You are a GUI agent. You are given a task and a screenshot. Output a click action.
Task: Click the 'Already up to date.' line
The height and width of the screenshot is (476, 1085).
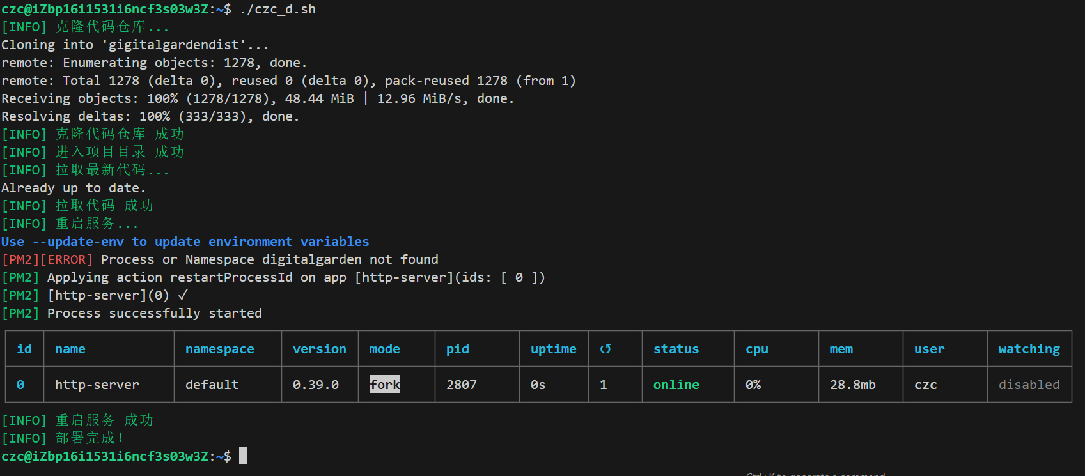coord(74,188)
